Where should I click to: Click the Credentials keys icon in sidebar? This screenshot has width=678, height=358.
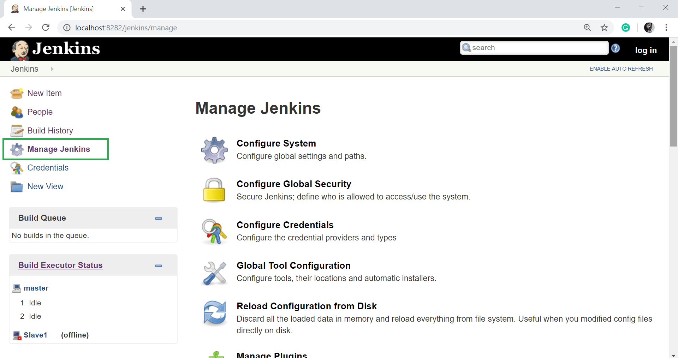coord(17,168)
